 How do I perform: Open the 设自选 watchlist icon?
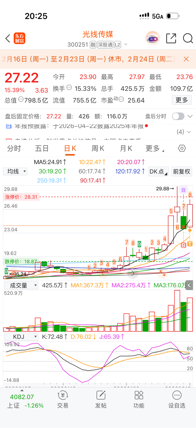pos(177,400)
